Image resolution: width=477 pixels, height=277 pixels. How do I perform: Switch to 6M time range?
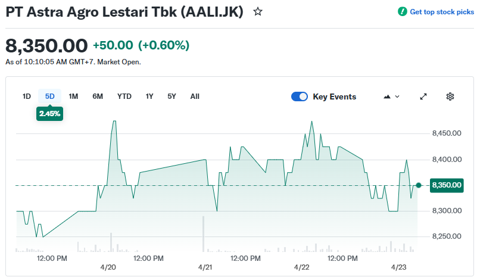(98, 97)
